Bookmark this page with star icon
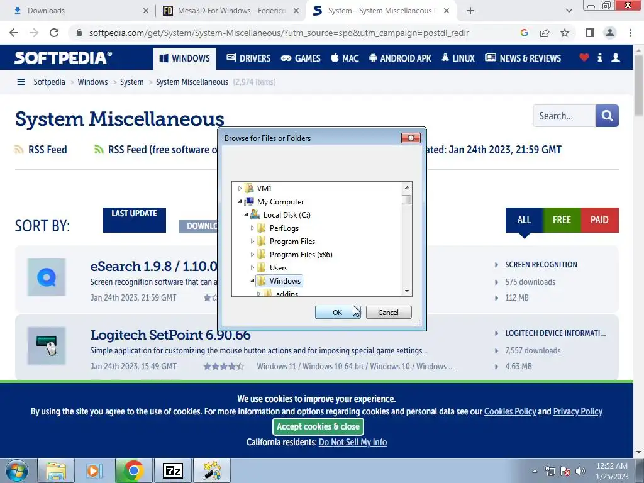 565,33
